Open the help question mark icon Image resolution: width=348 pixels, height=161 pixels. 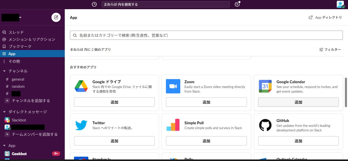237,4
